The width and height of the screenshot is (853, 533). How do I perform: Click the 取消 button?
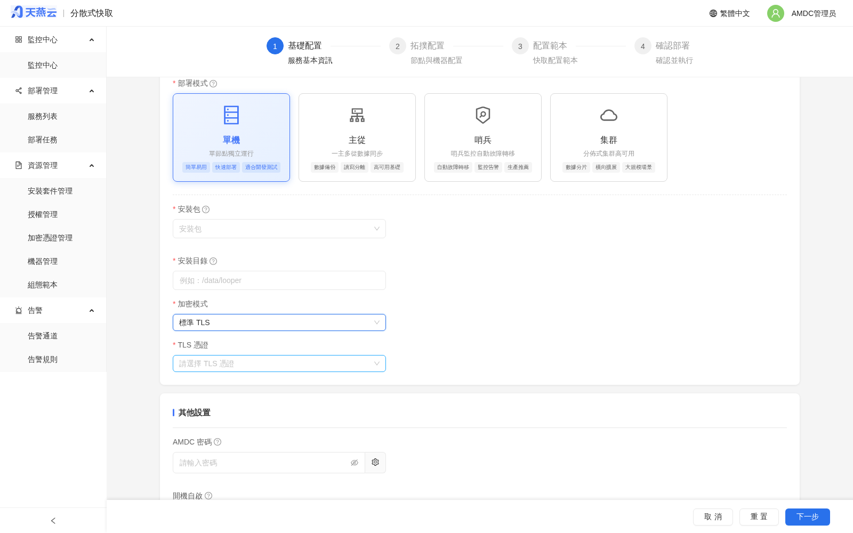pos(713,517)
